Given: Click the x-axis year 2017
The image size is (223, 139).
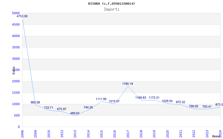Looking at the screenshot, I should click(x=128, y=134).
